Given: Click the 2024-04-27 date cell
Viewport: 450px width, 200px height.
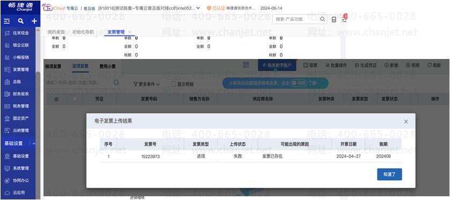Looking at the screenshot, I should pyautogui.click(x=349, y=157).
